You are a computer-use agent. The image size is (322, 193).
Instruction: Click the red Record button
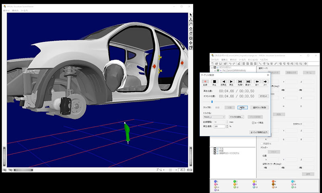pyautogui.click(x=205, y=82)
